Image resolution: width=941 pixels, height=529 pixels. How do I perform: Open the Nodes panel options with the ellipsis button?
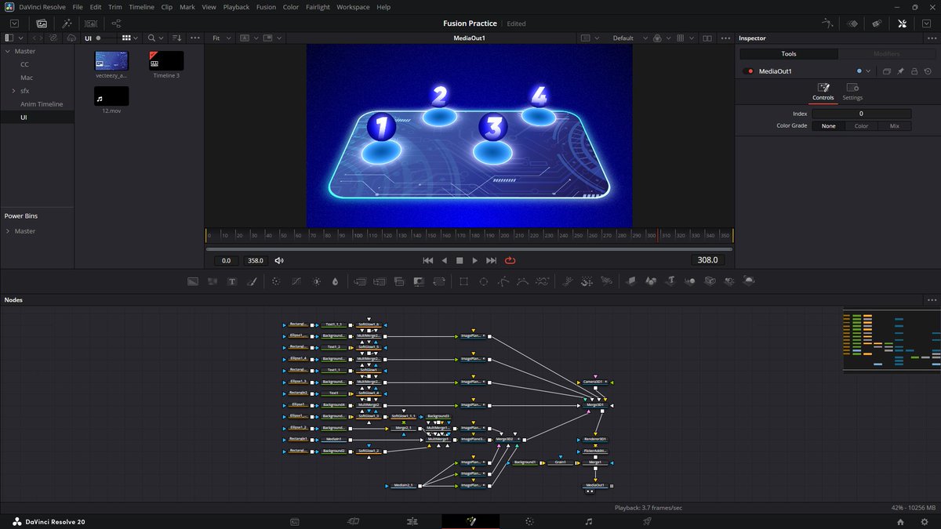[931, 299]
